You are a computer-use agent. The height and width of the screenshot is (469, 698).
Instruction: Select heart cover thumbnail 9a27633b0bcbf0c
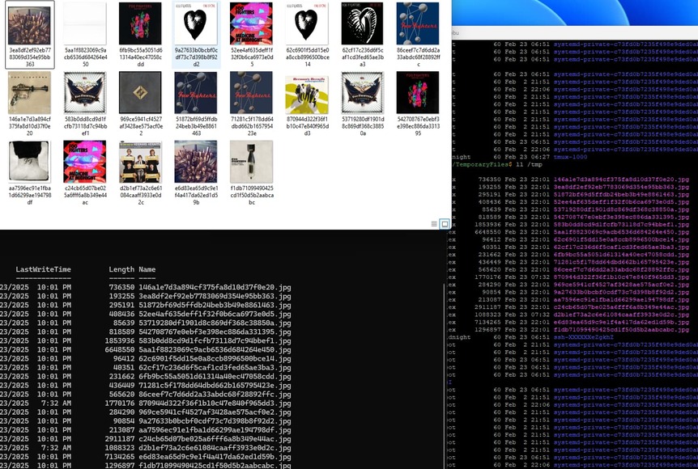click(x=196, y=35)
